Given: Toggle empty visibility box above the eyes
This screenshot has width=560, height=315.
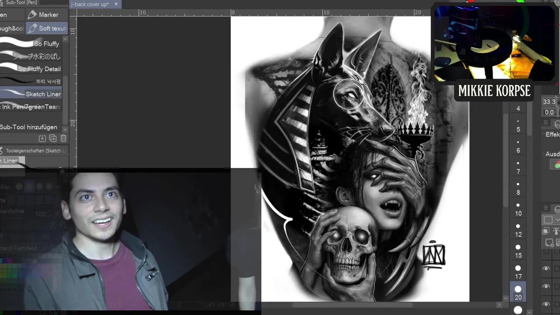Looking at the screenshot, I should [546, 252].
